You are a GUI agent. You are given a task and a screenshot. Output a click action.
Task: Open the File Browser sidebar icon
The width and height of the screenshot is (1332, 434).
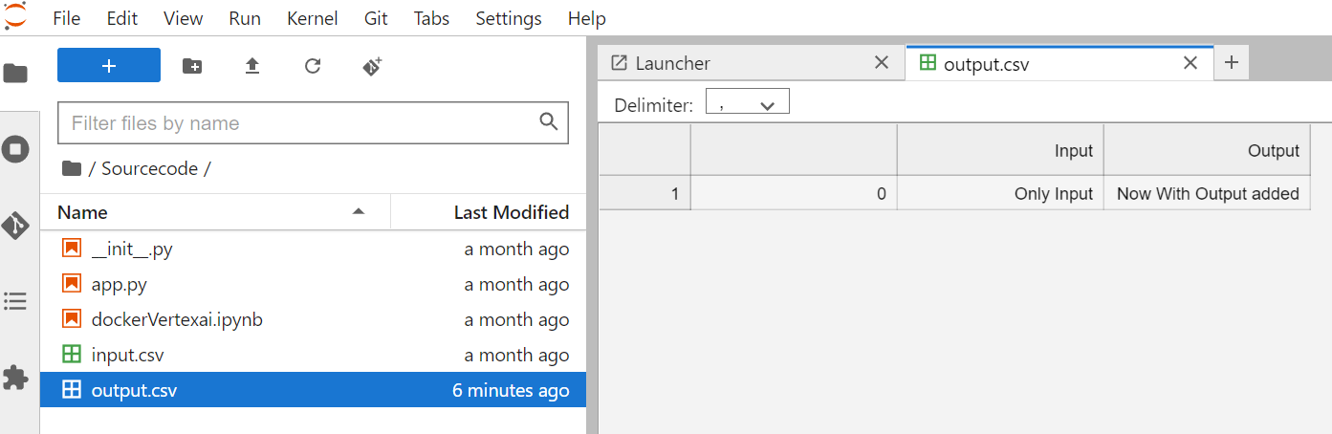point(16,74)
